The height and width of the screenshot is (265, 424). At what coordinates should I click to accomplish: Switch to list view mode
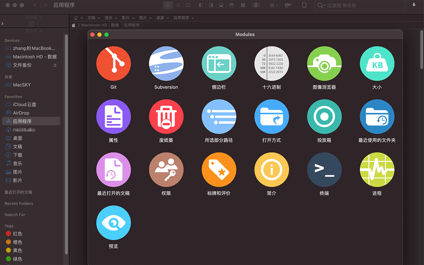[178, 5]
